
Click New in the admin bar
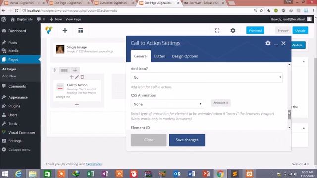pos(56,19)
